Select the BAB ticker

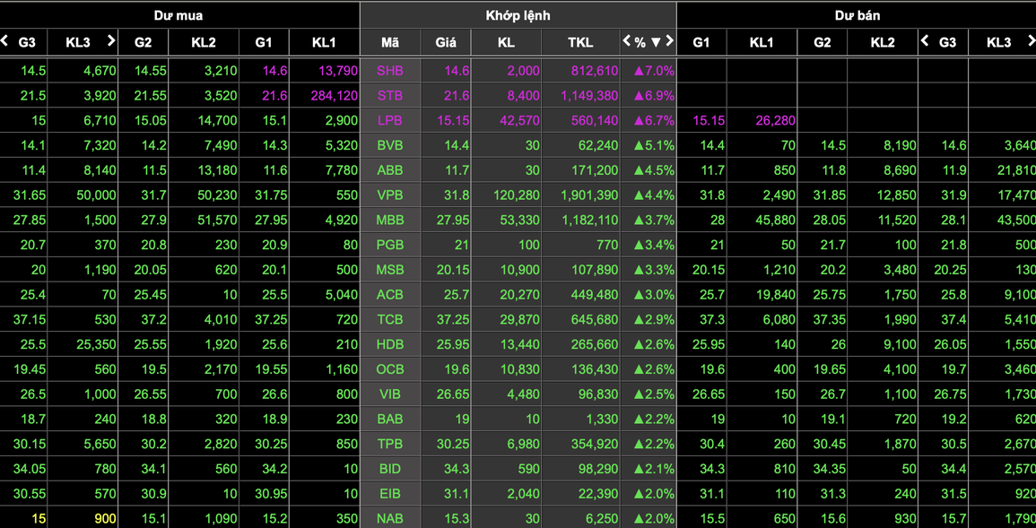(390, 420)
